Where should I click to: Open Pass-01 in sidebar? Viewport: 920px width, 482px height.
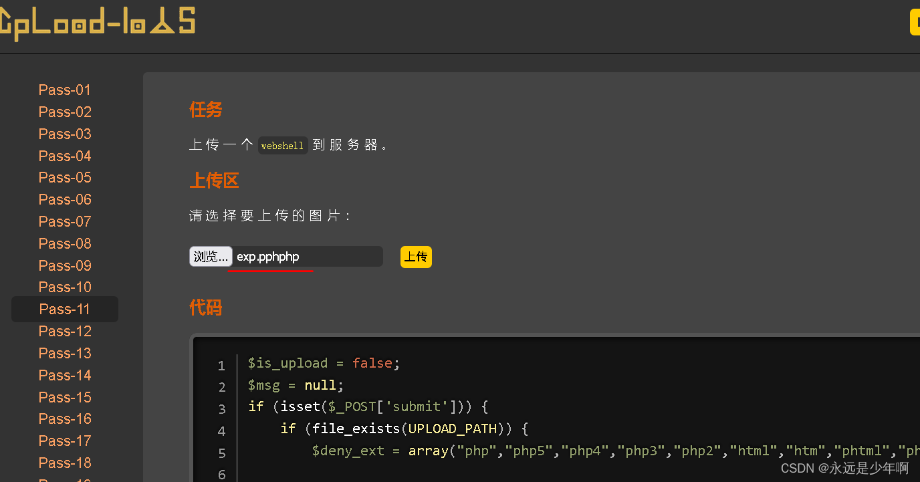point(65,90)
